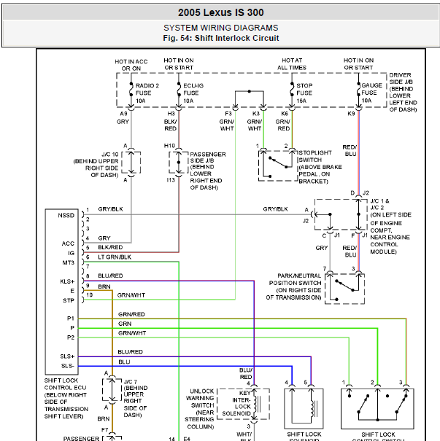Click the "GRY" wire label under A9

[123, 122]
